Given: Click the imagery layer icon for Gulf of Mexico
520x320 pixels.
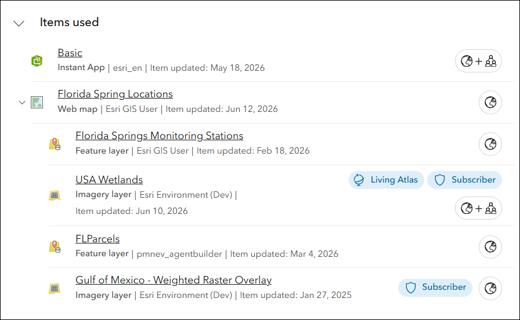Looking at the screenshot, I should tap(55, 288).
